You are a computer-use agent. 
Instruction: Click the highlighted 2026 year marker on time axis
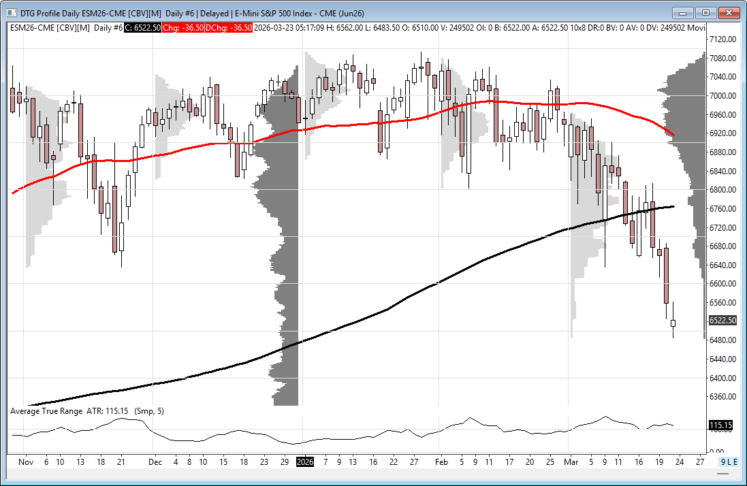[304, 461]
